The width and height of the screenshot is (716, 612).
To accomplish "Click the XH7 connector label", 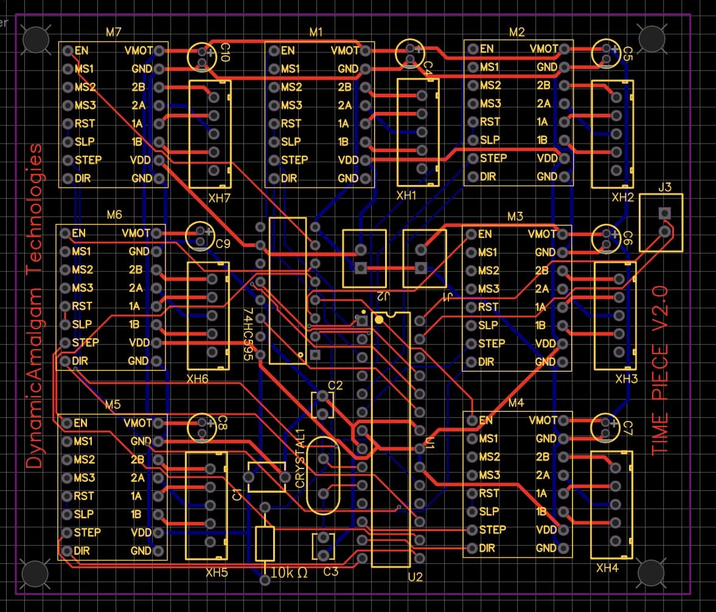I will point(219,198).
